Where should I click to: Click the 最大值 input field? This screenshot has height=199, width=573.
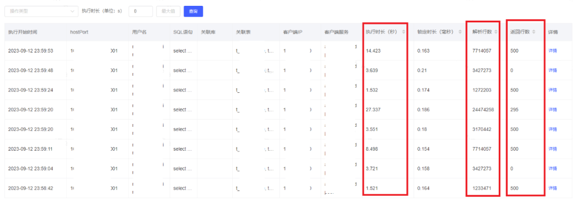tap(168, 11)
